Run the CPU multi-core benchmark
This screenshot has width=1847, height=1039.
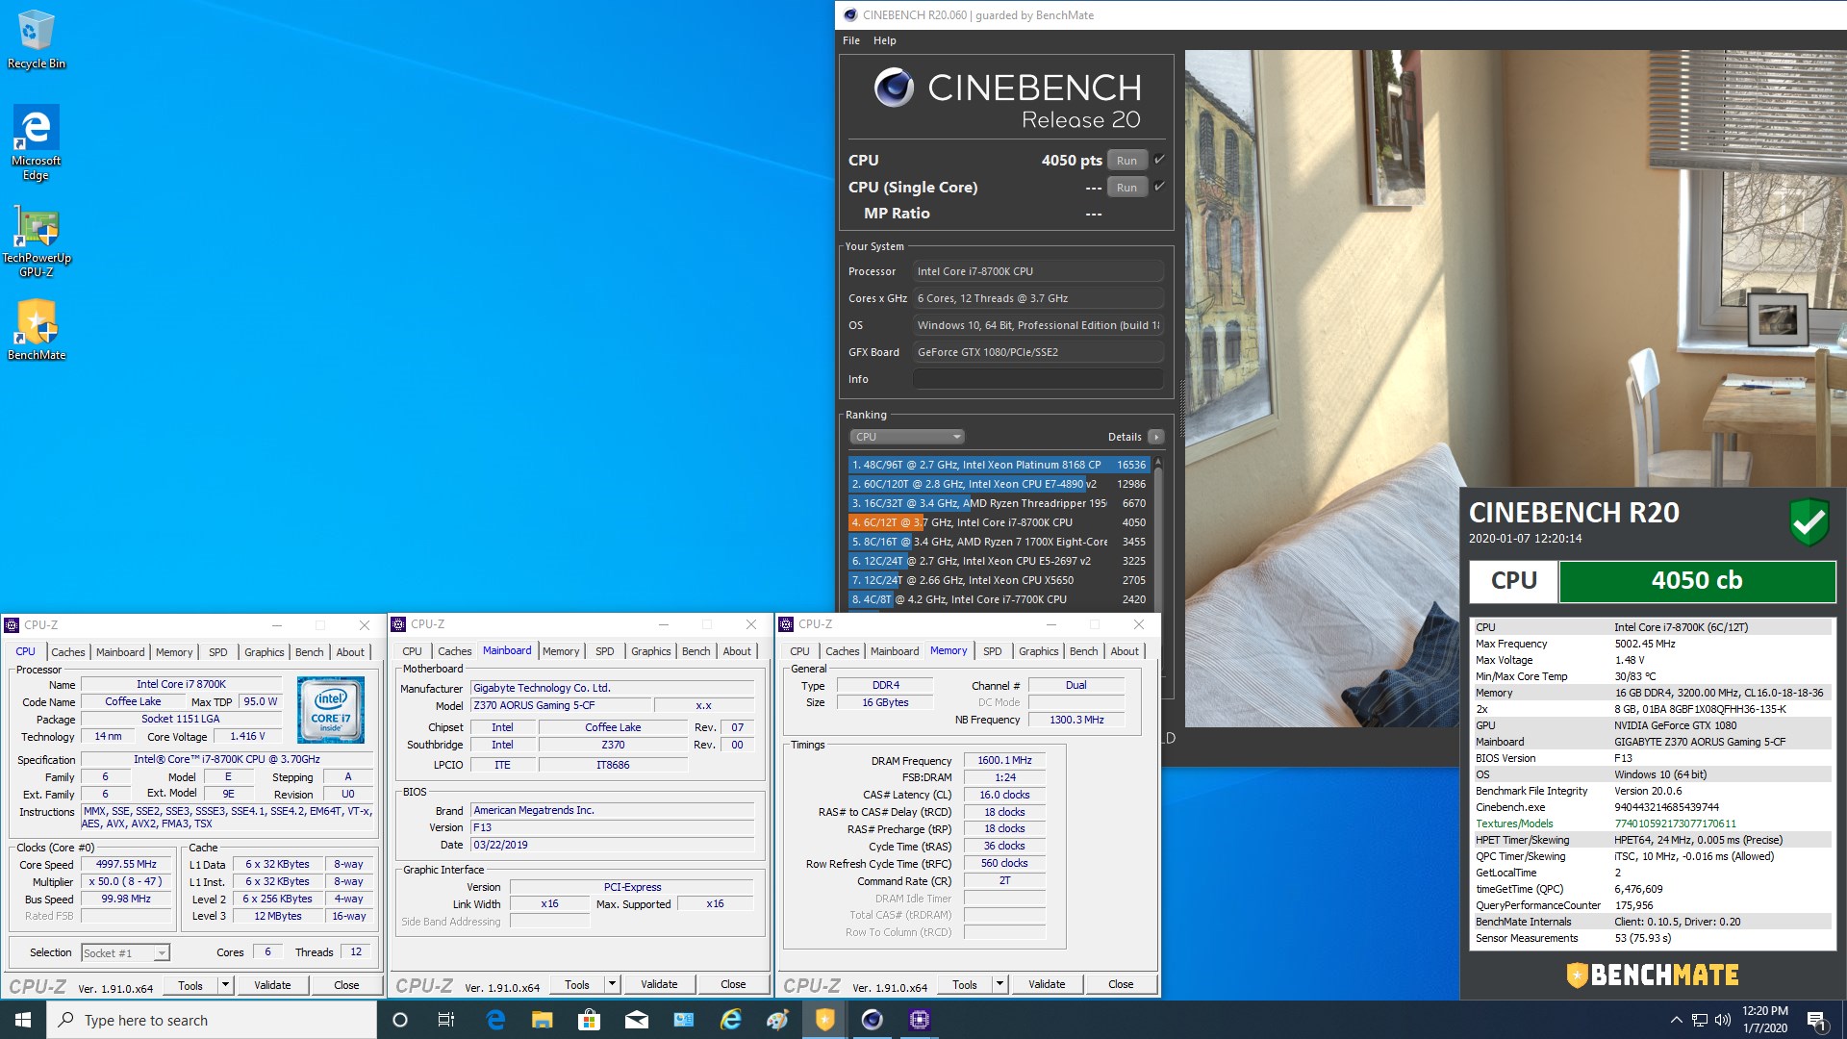click(1126, 161)
